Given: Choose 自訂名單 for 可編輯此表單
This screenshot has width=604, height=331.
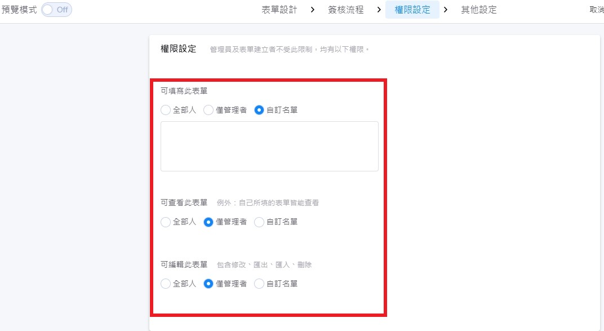Looking at the screenshot, I should tap(259, 284).
